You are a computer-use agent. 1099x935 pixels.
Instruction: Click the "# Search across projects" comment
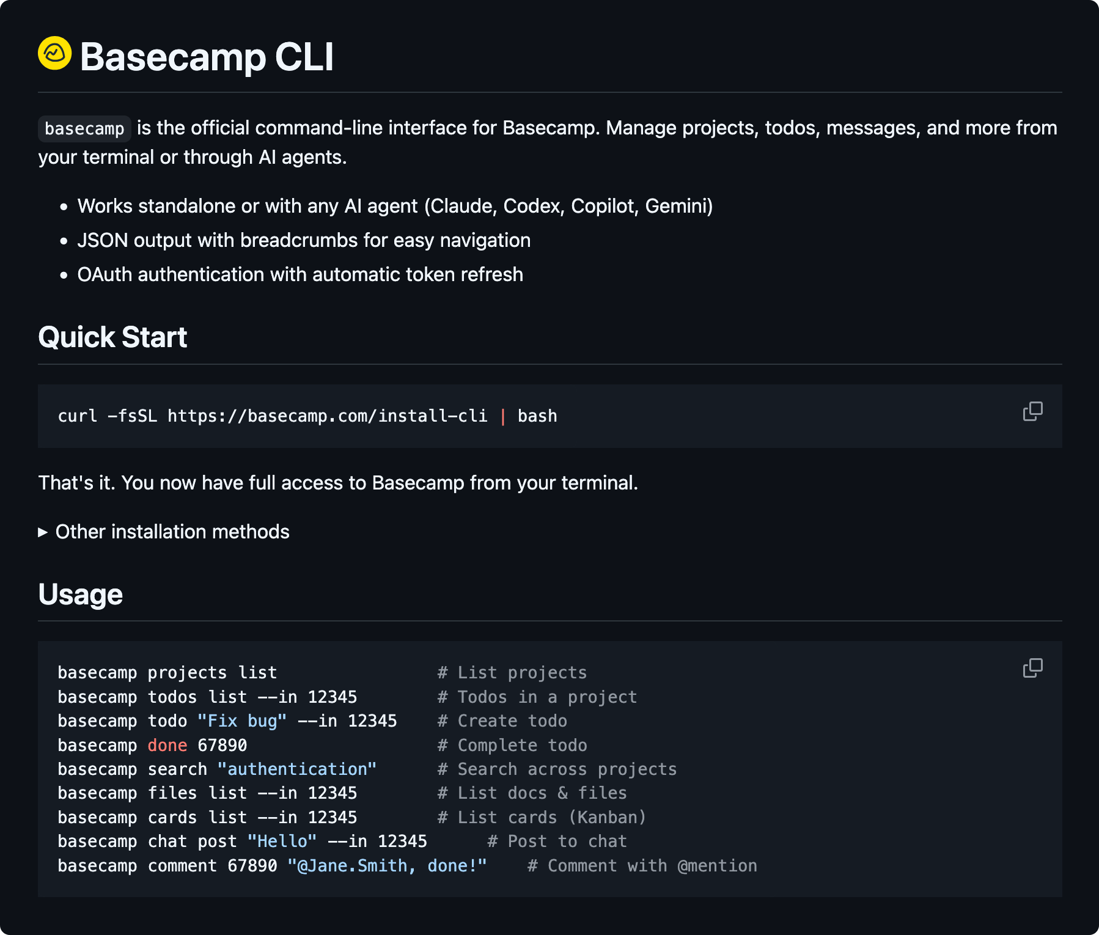coord(557,769)
